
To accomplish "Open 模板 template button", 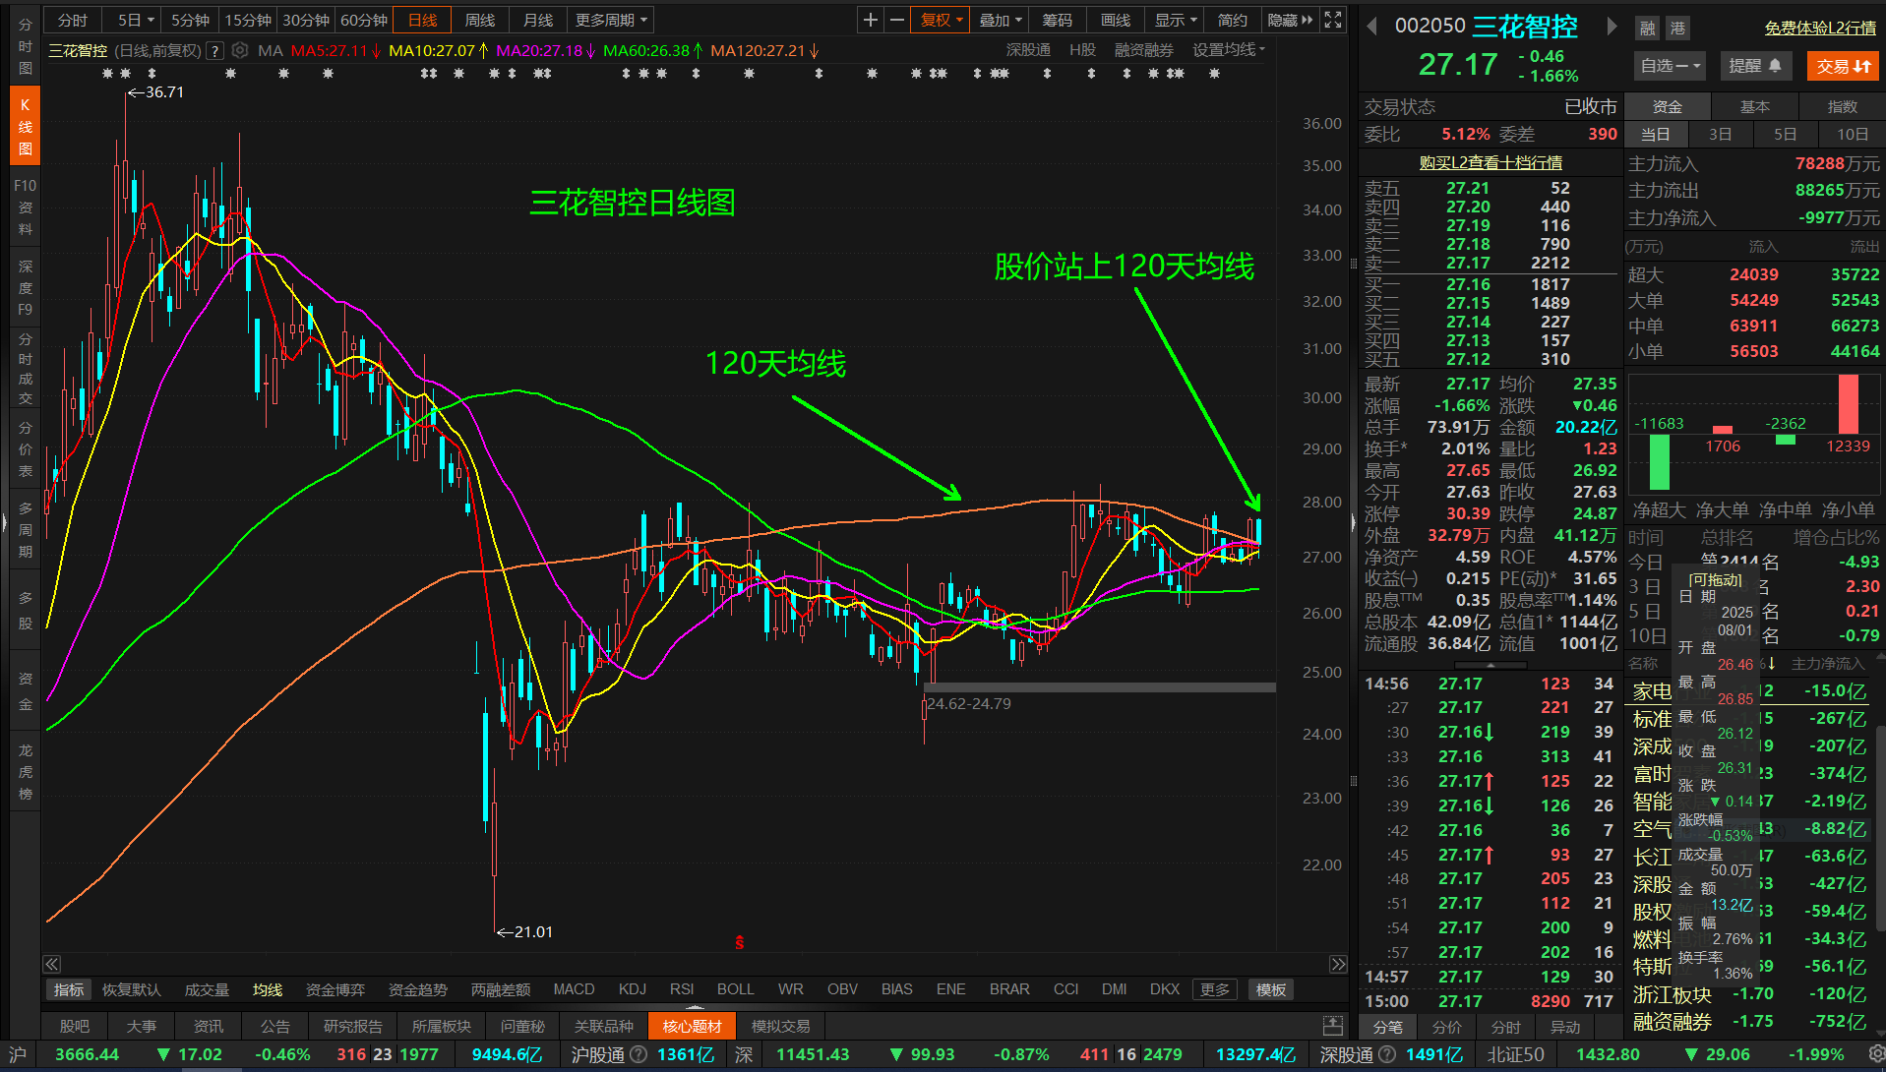I will point(1270,989).
